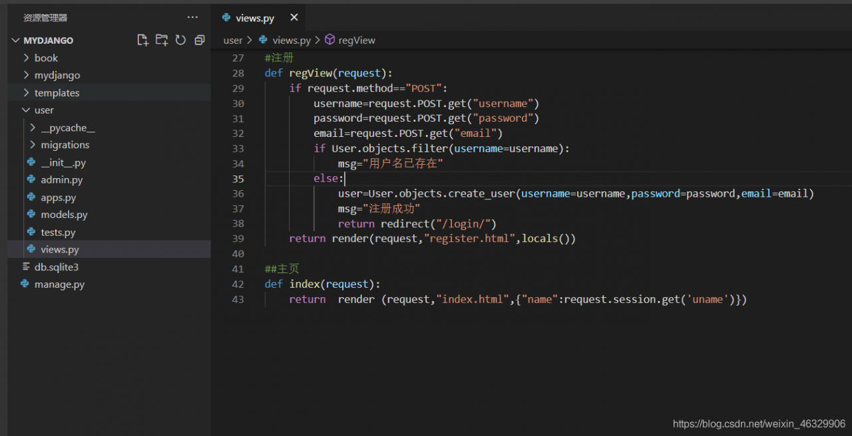Image resolution: width=852 pixels, height=436 pixels.
Task: Open the explorer more actions ellipsis
Action: (192, 17)
